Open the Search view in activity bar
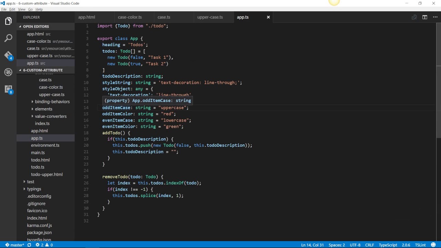 (8, 38)
